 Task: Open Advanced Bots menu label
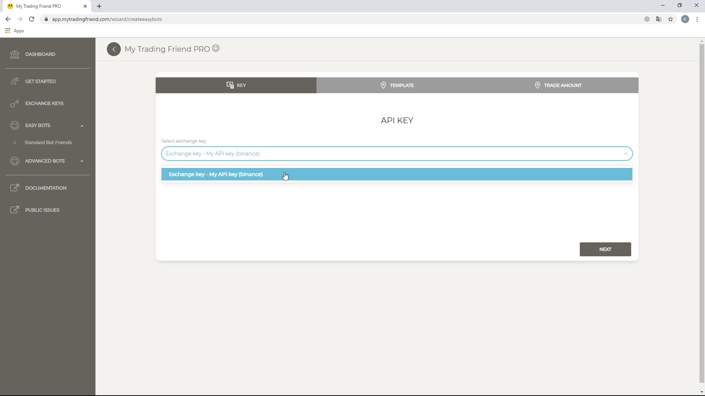pyautogui.click(x=45, y=161)
